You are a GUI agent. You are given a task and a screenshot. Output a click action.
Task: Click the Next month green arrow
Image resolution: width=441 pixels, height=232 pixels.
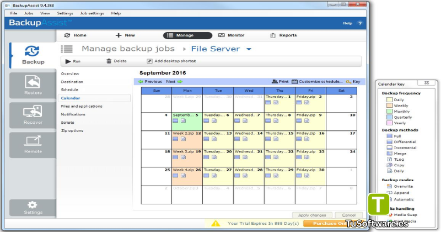pyautogui.click(x=180, y=81)
